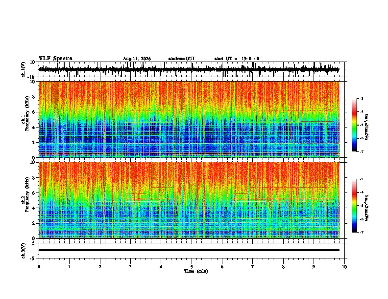Screen dimensions: 388x299
Task: Click the "9" tick on the time axis
Action: pos(314,267)
